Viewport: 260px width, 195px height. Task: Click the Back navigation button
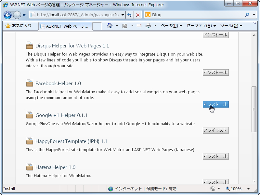[x=7, y=15]
